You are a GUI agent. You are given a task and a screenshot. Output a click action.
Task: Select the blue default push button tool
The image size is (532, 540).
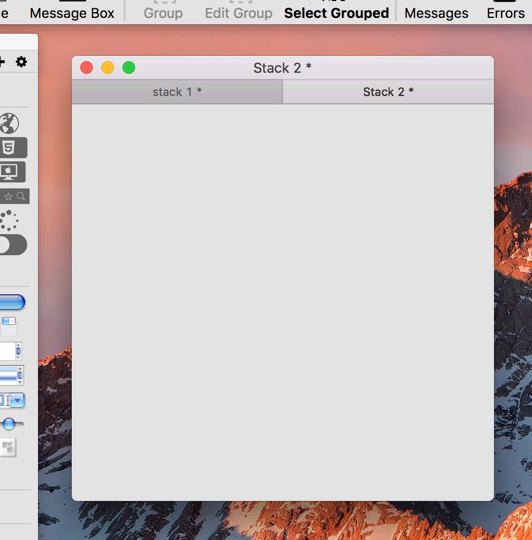coord(12,302)
